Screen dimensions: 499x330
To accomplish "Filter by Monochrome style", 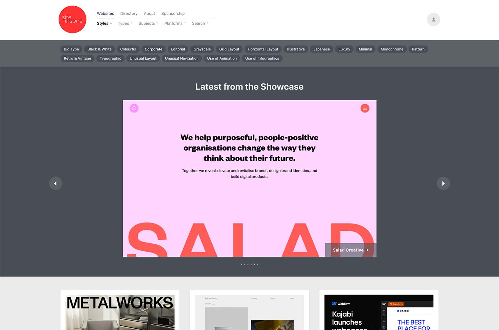I will pos(392,49).
